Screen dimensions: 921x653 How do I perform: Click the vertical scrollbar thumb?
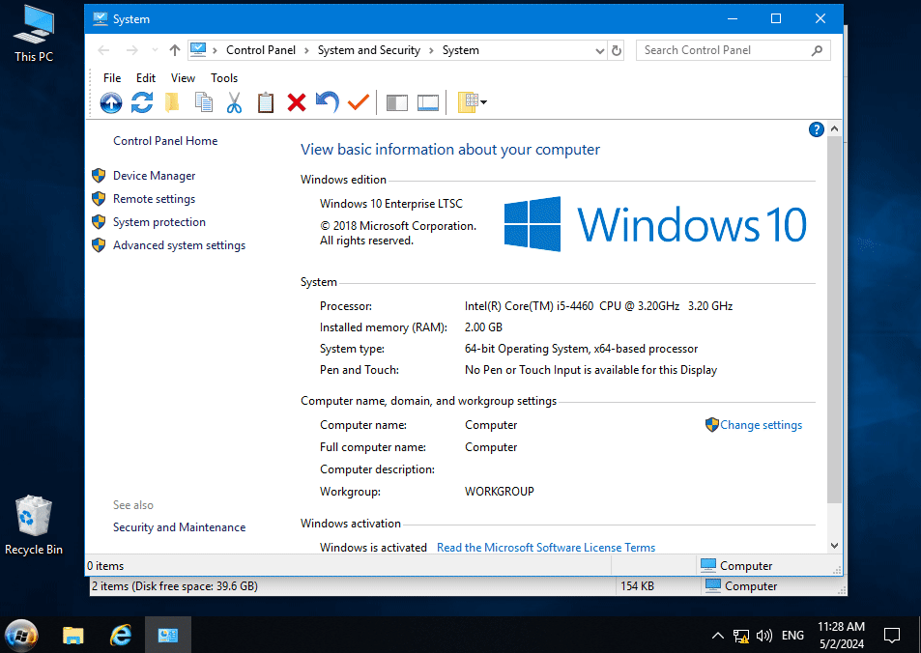(834, 320)
